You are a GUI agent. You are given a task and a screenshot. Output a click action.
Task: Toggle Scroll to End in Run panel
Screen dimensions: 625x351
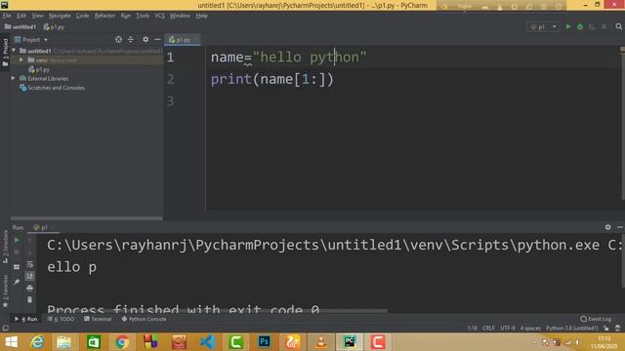click(30, 276)
